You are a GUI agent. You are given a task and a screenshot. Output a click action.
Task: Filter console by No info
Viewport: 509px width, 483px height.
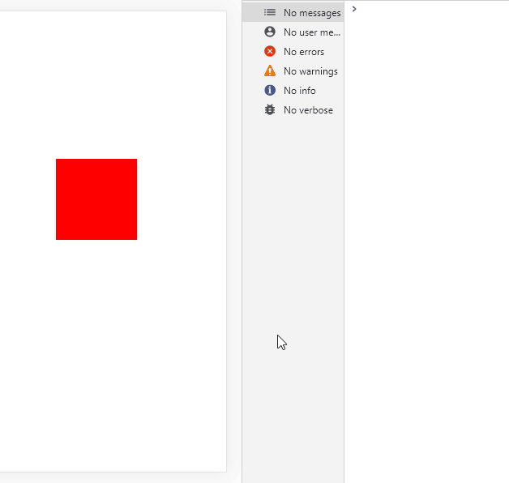[293, 90]
